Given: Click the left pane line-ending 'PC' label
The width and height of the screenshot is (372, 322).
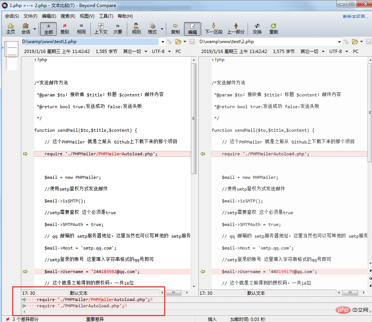Looking at the screenshot, I should pyautogui.click(x=178, y=51).
